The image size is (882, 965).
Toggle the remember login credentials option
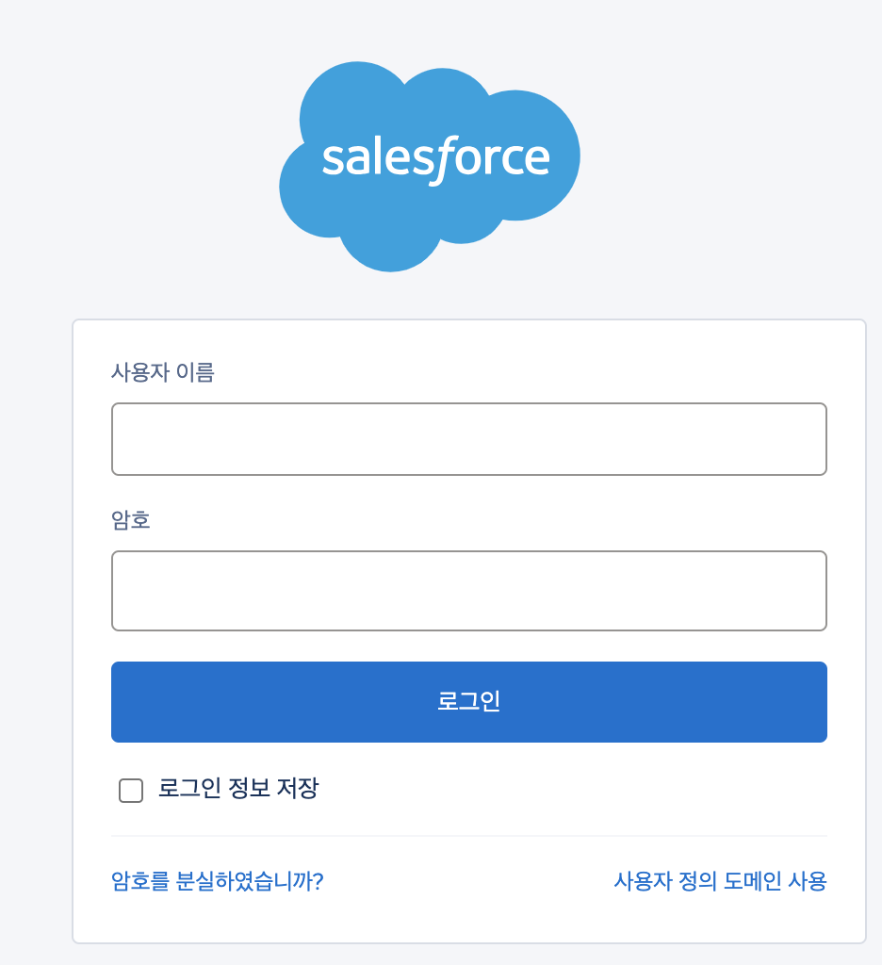pos(131,791)
